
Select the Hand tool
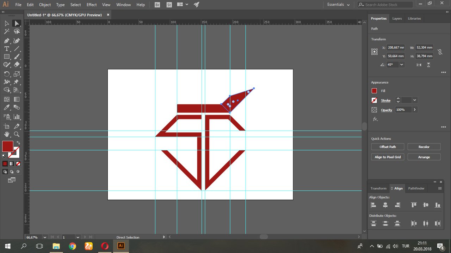tap(7, 134)
